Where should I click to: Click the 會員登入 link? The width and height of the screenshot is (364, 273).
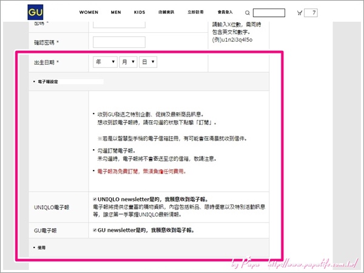point(225,12)
